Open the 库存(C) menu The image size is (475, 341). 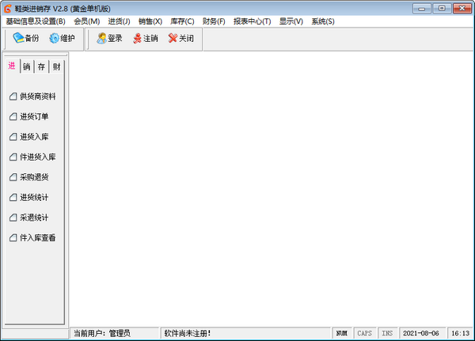pos(182,21)
